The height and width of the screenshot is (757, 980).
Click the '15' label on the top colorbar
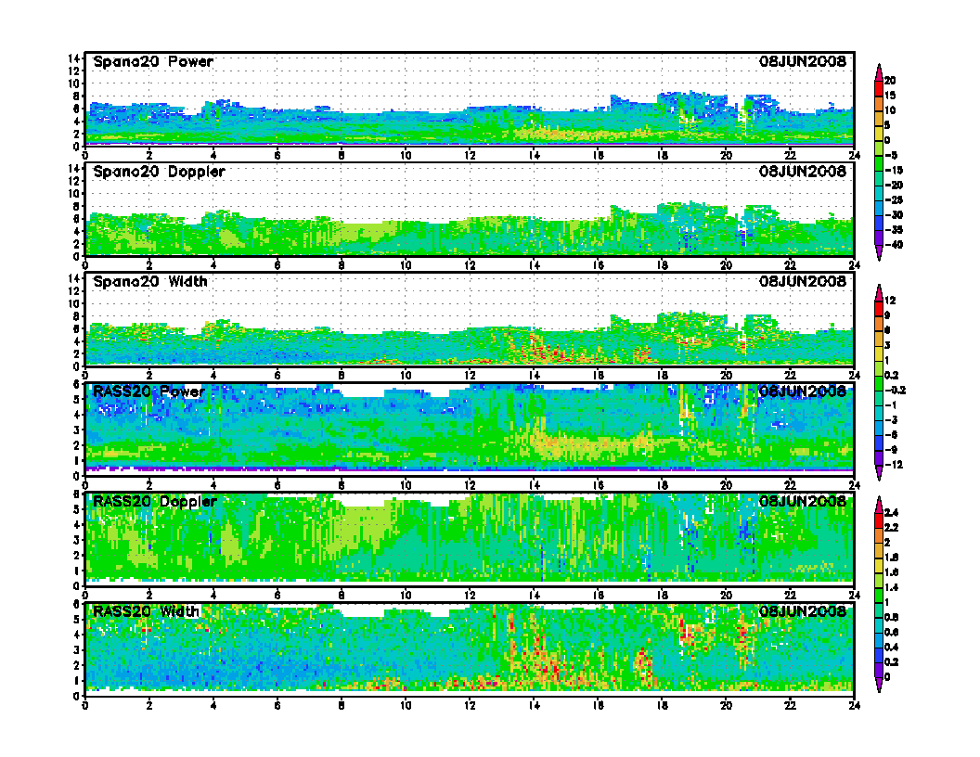[x=890, y=96]
